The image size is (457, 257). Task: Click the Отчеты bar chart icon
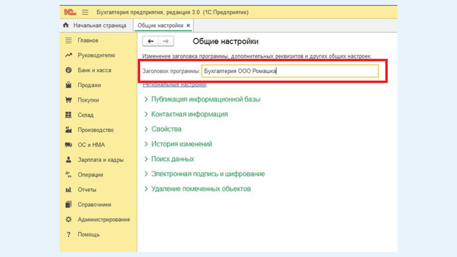(x=68, y=189)
